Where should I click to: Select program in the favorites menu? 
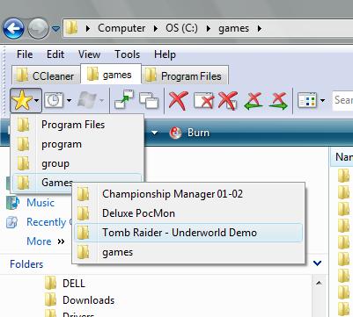[77, 144]
